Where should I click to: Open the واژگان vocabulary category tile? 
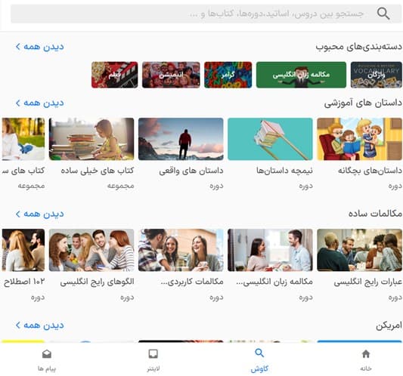pyautogui.click(x=377, y=75)
